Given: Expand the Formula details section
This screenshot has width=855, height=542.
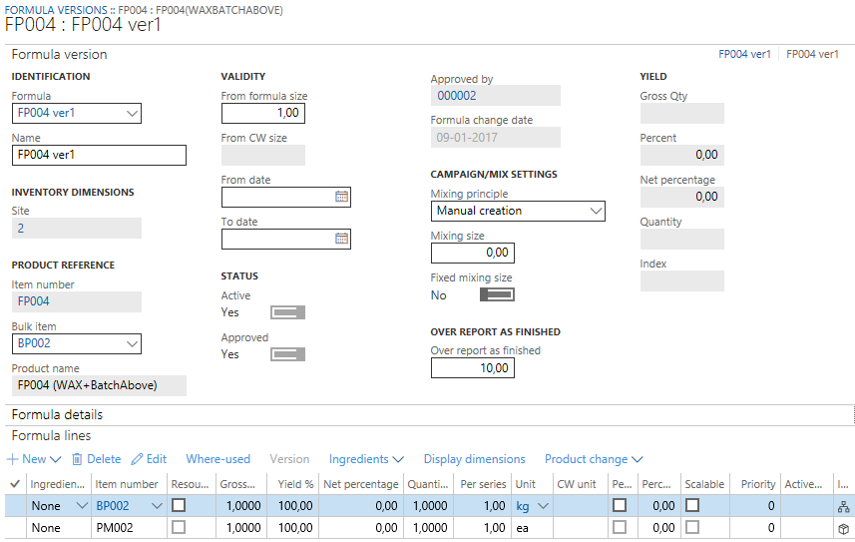Looking at the screenshot, I should pyautogui.click(x=57, y=415).
